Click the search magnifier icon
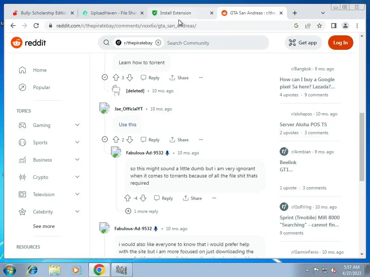370x277 pixels. pos(107,43)
